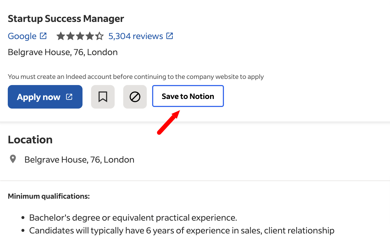
Task: Click the first star in the rating
Action: tap(61, 36)
